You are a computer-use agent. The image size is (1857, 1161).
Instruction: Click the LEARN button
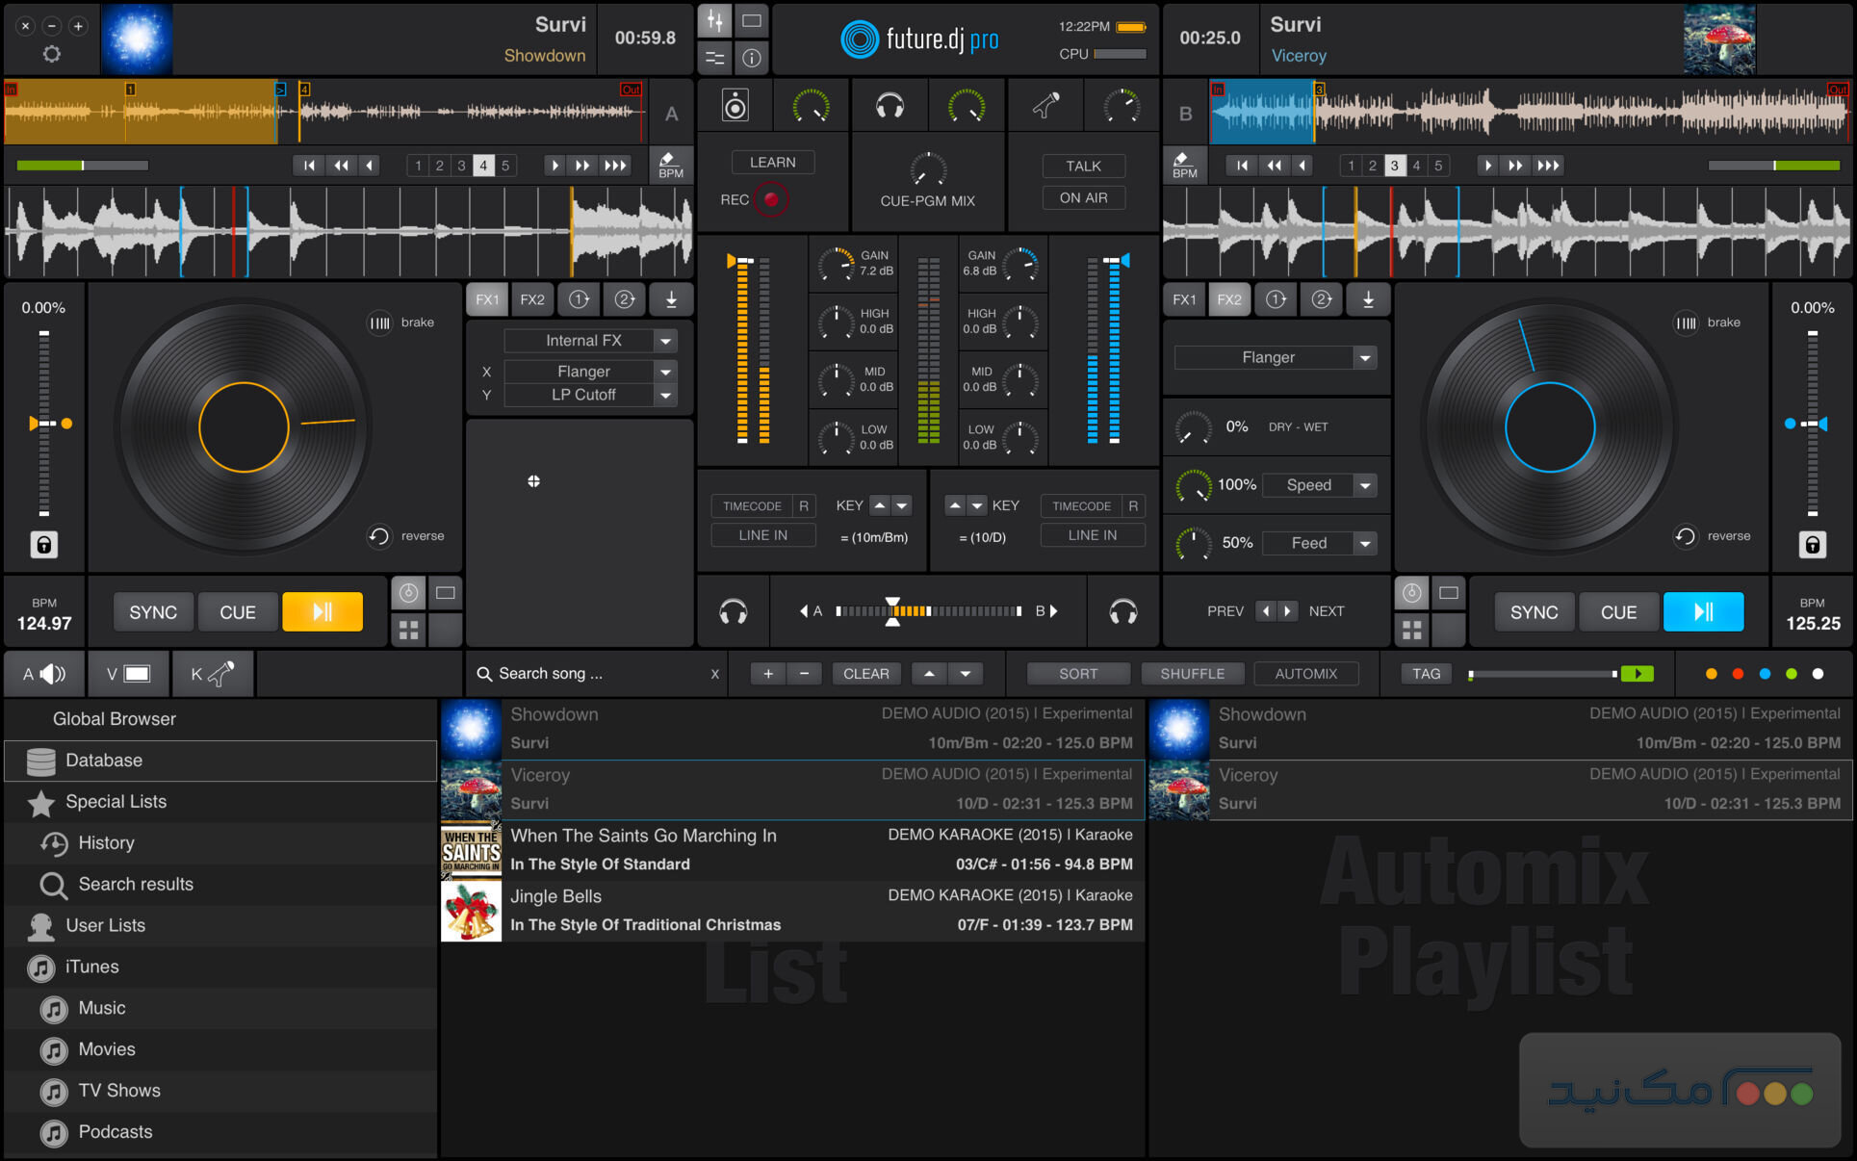click(x=772, y=162)
